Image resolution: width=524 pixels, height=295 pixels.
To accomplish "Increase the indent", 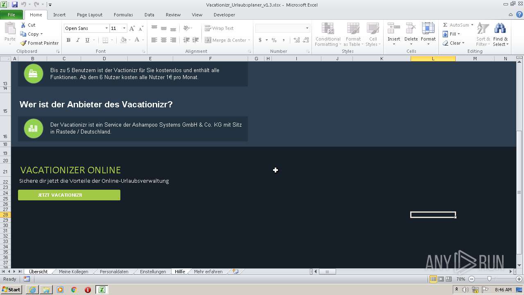I will click(196, 40).
